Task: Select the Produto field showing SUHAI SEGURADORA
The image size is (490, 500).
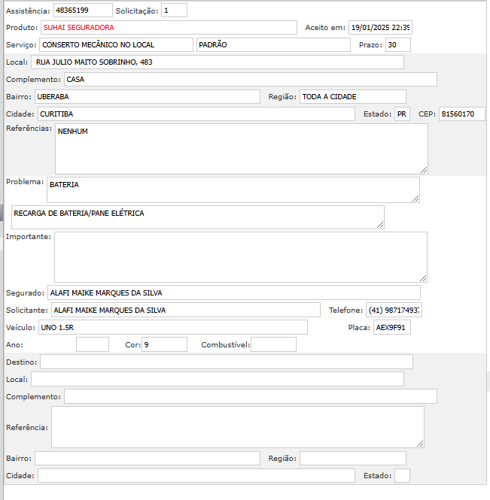Action: (x=169, y=28)
